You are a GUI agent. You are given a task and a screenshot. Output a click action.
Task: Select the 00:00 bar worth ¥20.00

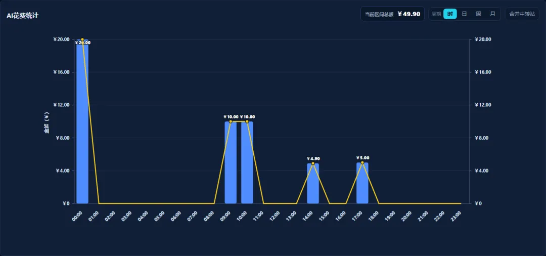coord(82,121)
